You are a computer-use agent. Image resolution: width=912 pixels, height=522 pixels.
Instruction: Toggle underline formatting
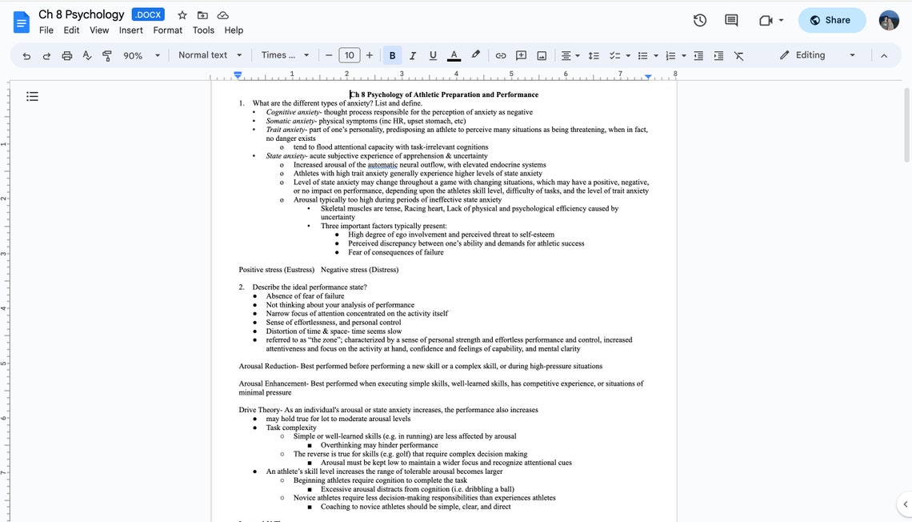pos(432,55)
